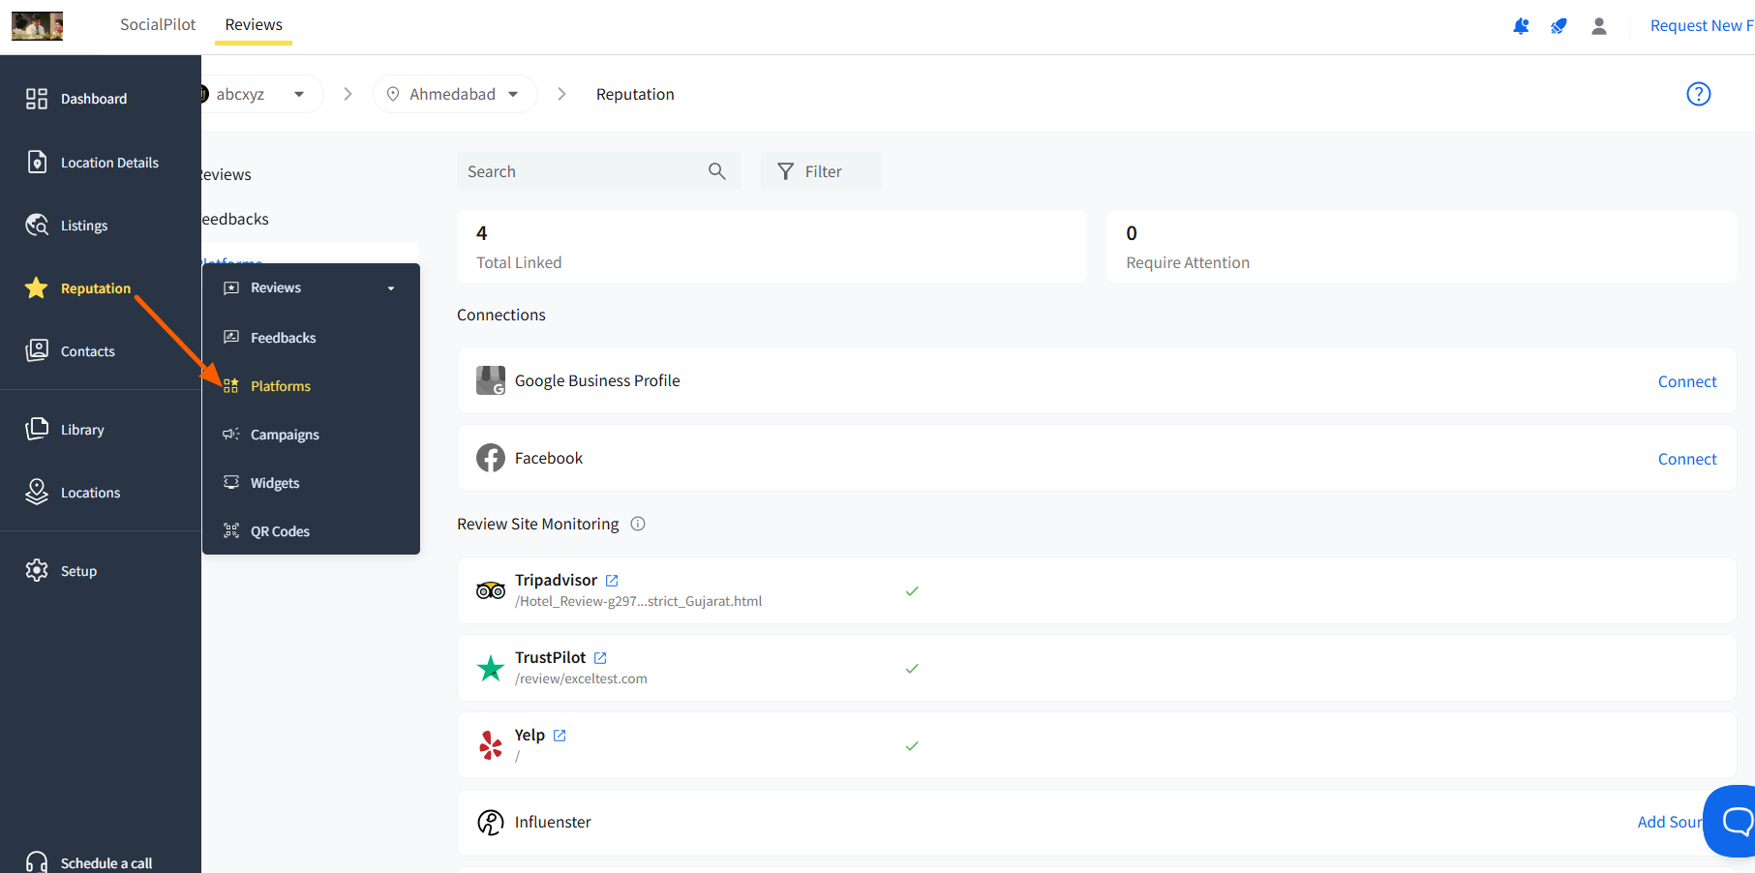Switch to the Reviews top tab
This screenshot has width=1755, height=873.
pos(254,25)
